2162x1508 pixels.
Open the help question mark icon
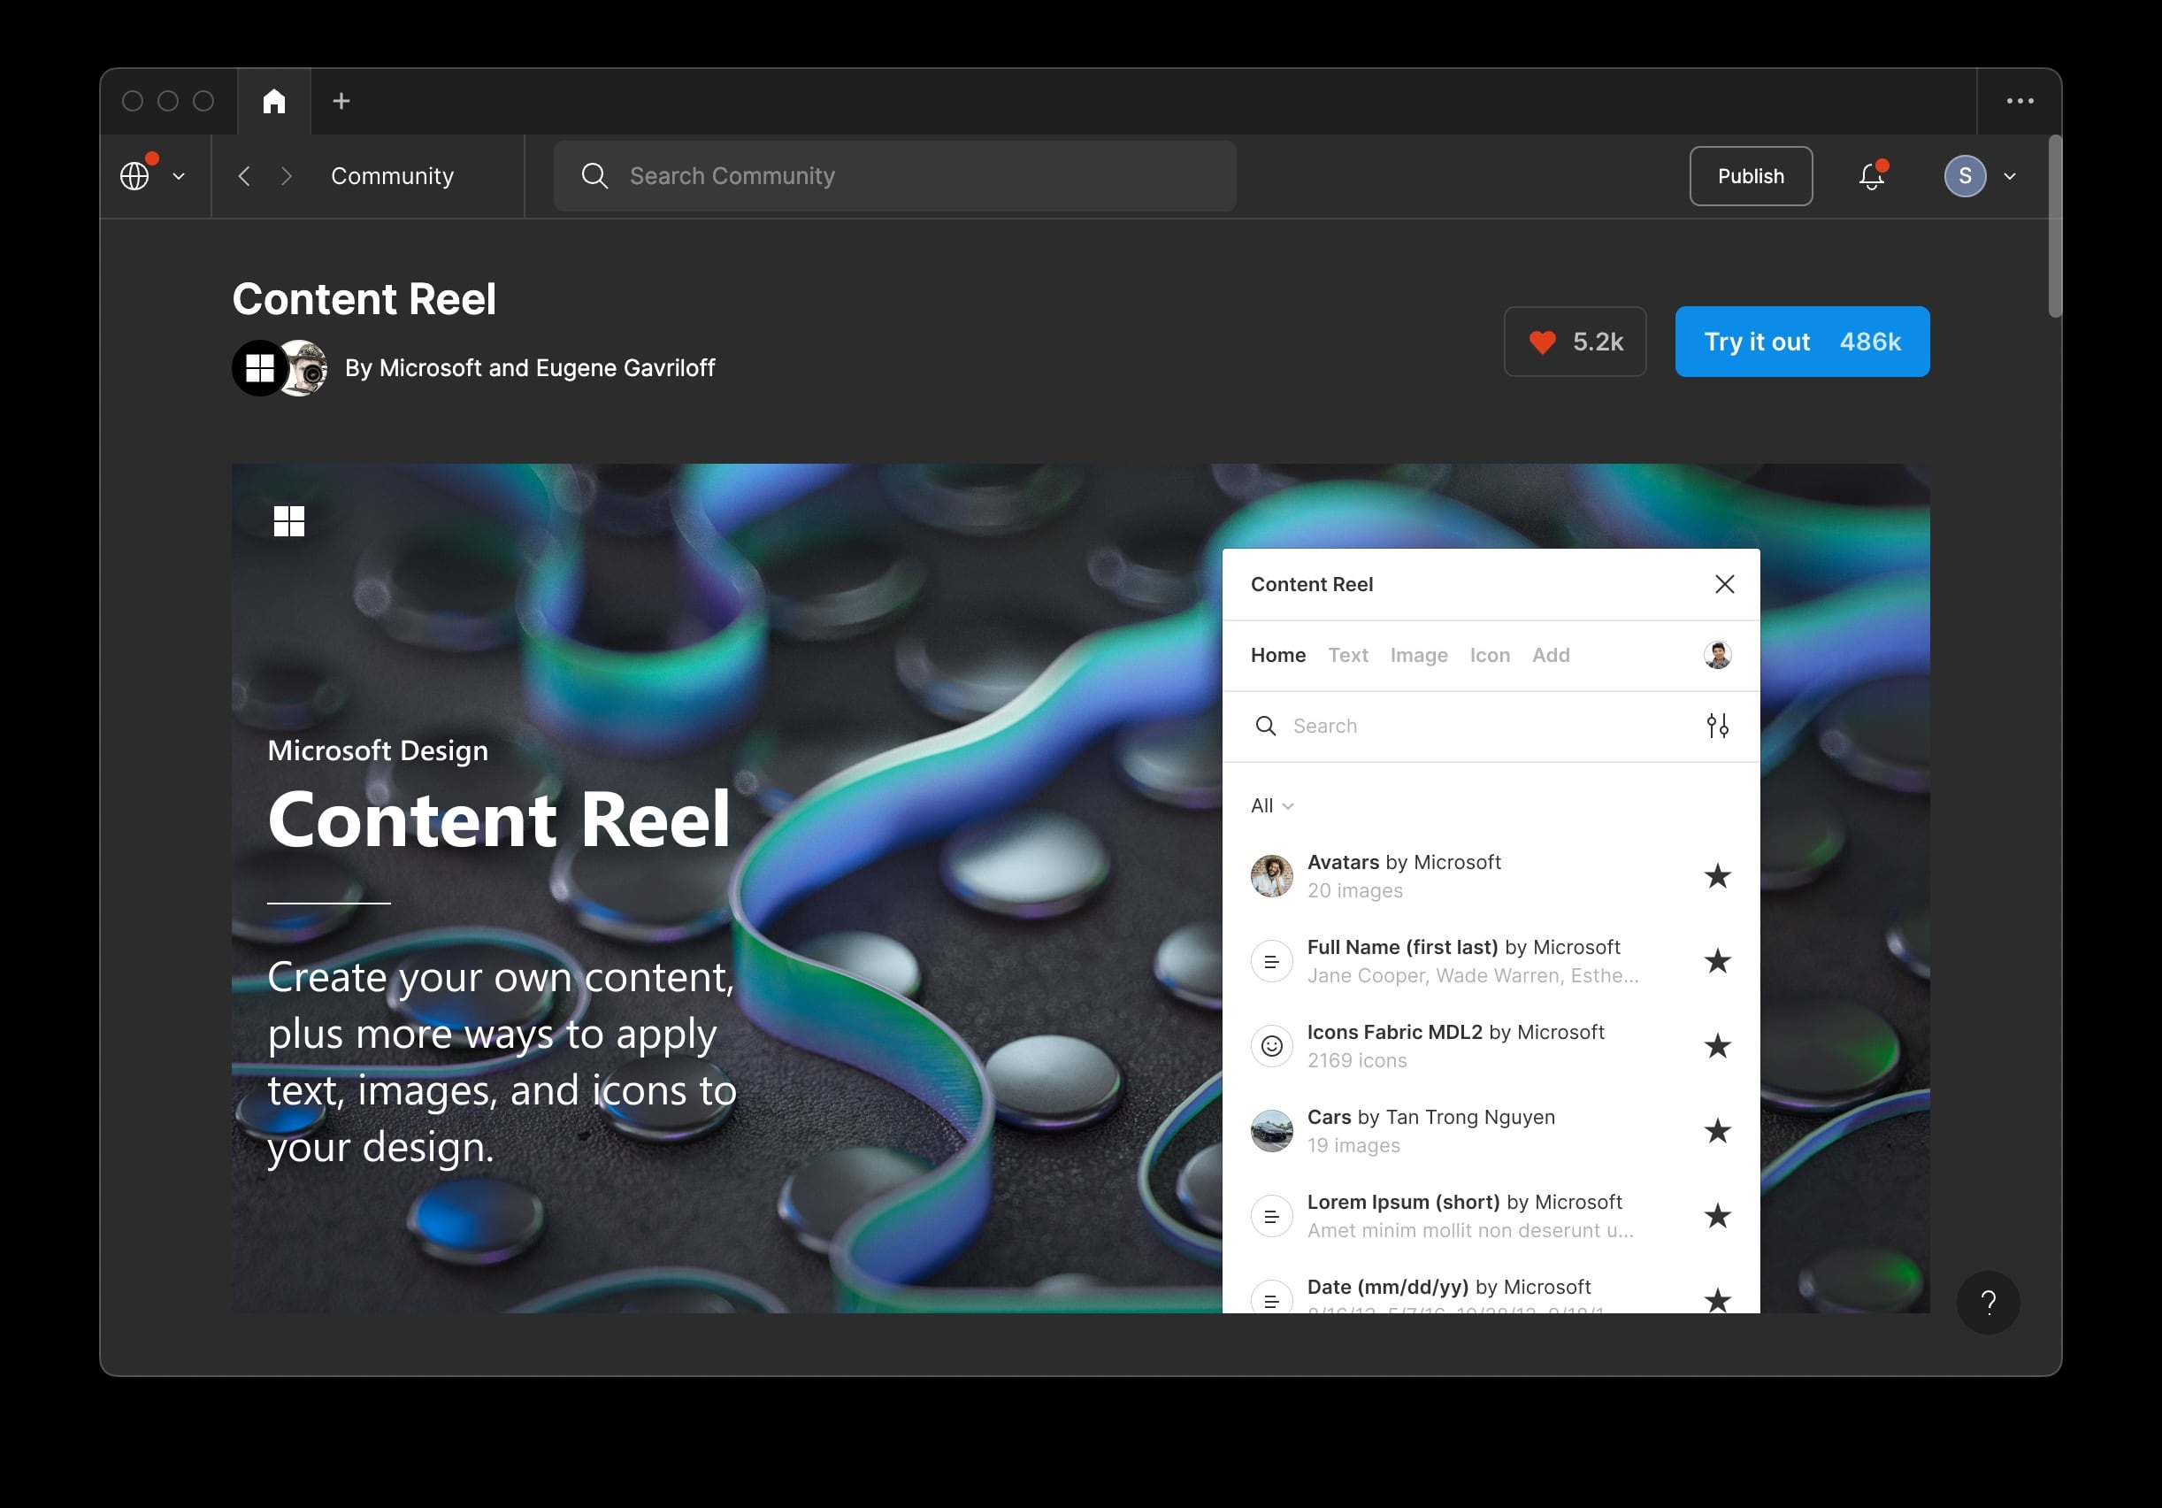(1989, 1302)
